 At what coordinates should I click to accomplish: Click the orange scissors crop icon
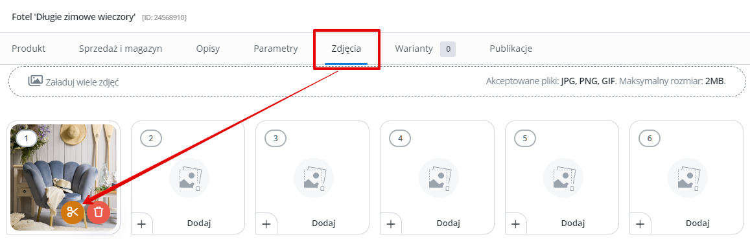[x=72, y=212]
